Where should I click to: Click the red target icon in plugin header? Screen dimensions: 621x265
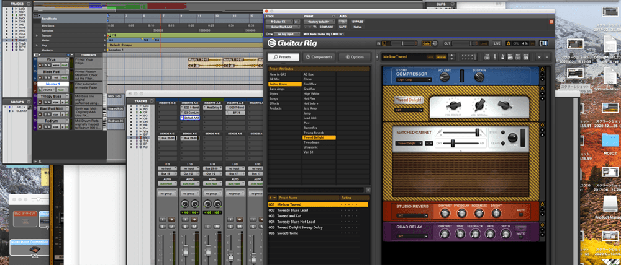(x=551, y=22)
